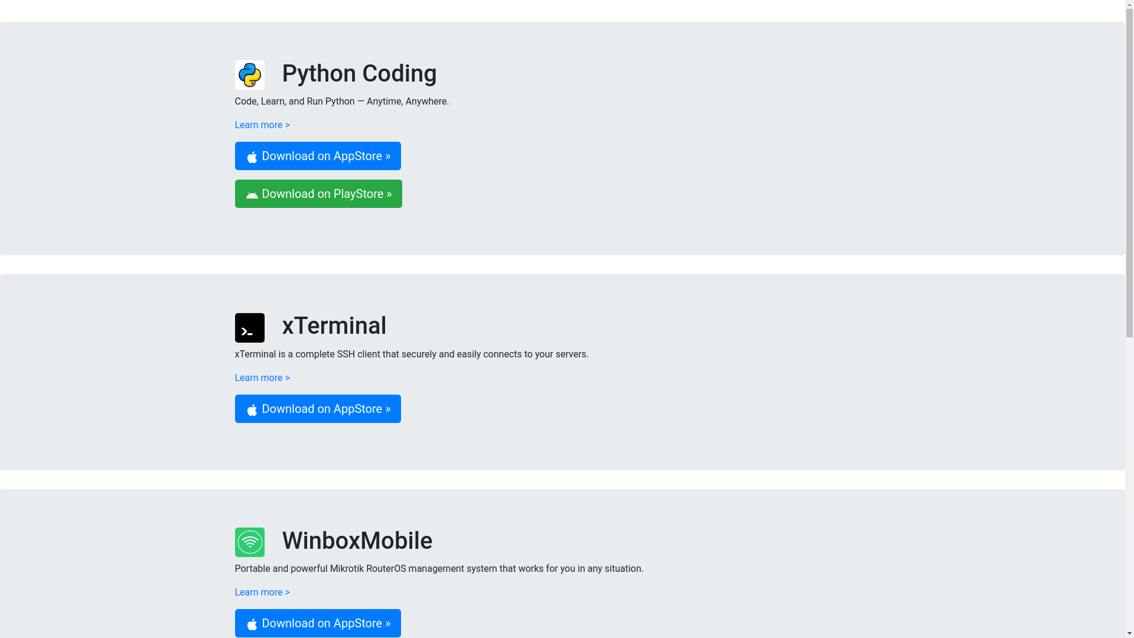
Task: Open Learn more link under xTerminal
Action: (262, 378)
